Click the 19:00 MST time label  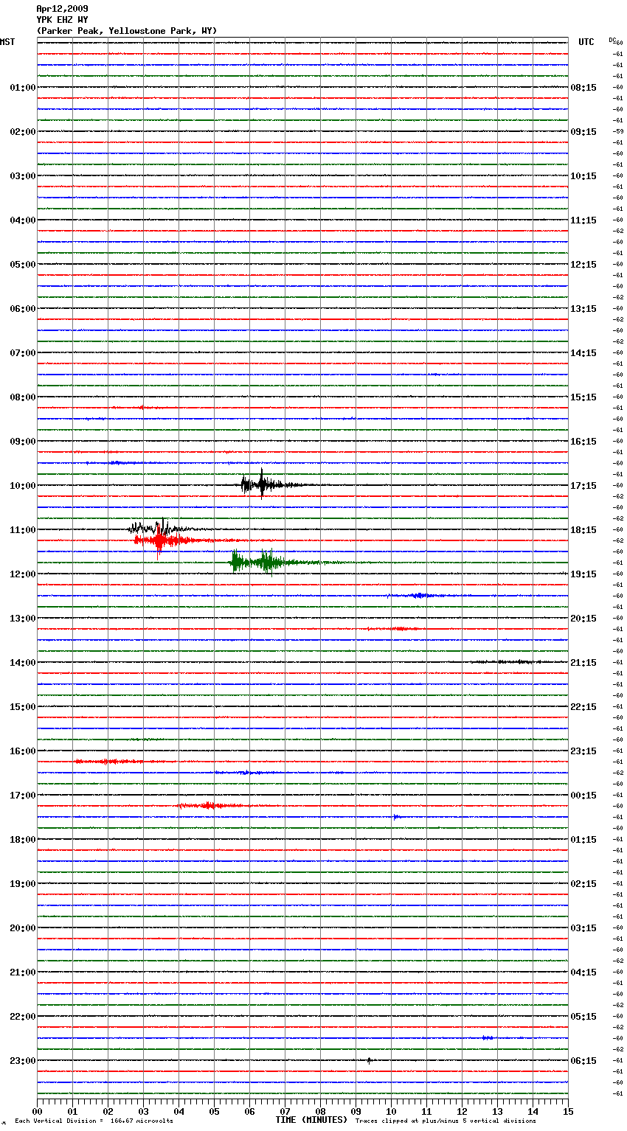click(x=22, y=884)
